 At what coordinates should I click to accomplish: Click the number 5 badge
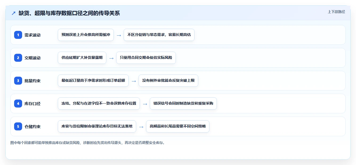[18, 126]
